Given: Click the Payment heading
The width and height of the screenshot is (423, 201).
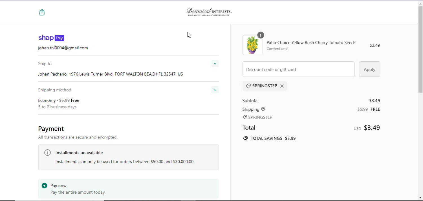Looking at the screenshot, I should point(51,129).
